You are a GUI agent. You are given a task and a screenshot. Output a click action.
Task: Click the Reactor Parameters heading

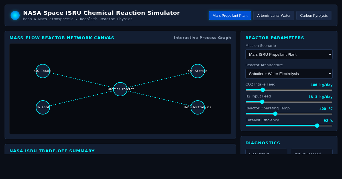coord(275,38)
